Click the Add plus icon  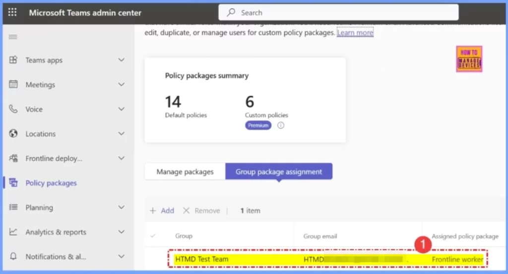(x=153, y=211)
